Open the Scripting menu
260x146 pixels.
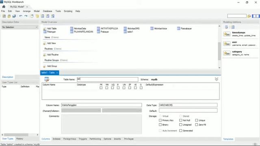(68, 11)
